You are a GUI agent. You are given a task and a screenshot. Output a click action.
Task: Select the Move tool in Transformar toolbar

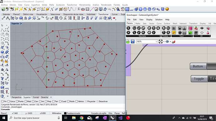click(3, 18)
